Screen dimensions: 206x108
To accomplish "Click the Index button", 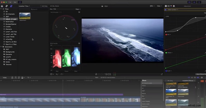I will 5,78.
